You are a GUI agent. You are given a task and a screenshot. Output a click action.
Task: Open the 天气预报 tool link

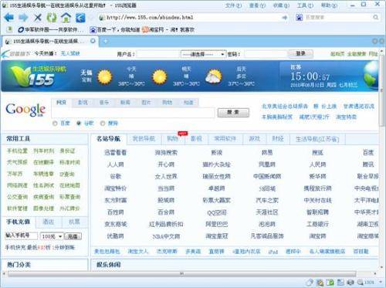[x=17, y=162]
